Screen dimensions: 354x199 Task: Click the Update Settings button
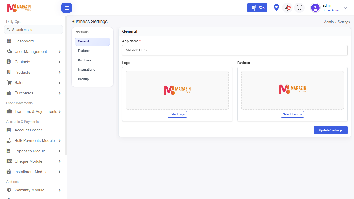tap(330, 130)
